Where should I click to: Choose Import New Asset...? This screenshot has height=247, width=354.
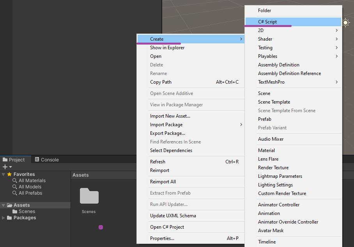click(191, 116)
